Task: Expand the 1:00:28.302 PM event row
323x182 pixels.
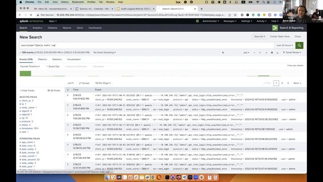Action: (x=68, y=115)
